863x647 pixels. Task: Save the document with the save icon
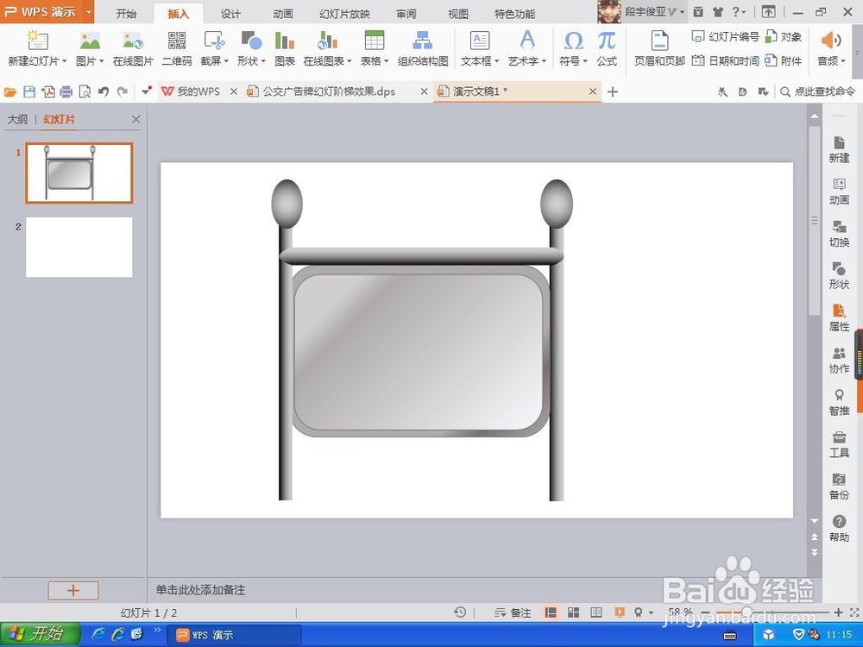pyautogui.click(x=29, y=92)
